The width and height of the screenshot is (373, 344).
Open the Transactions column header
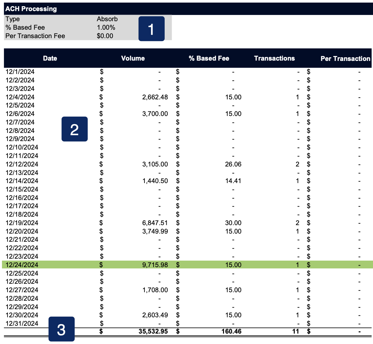pos(275,58)
